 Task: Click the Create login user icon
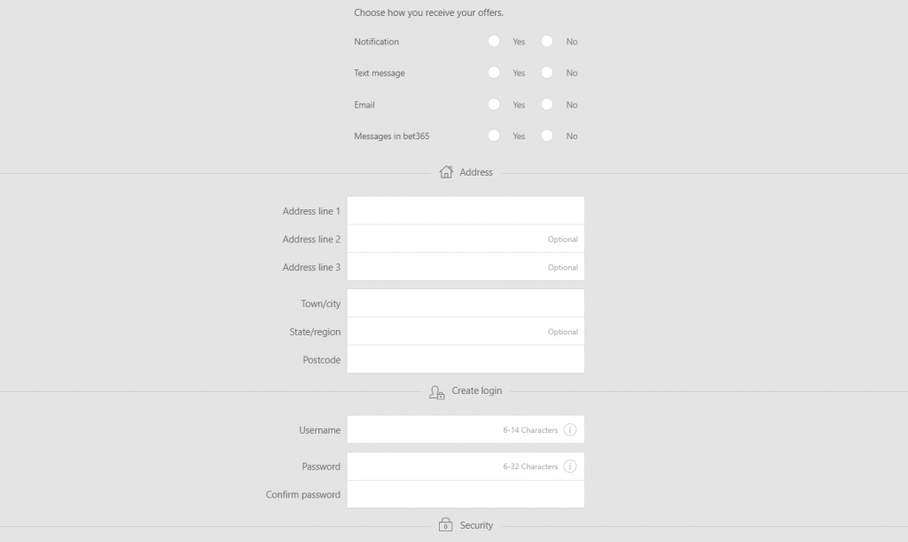pos(436,393)
